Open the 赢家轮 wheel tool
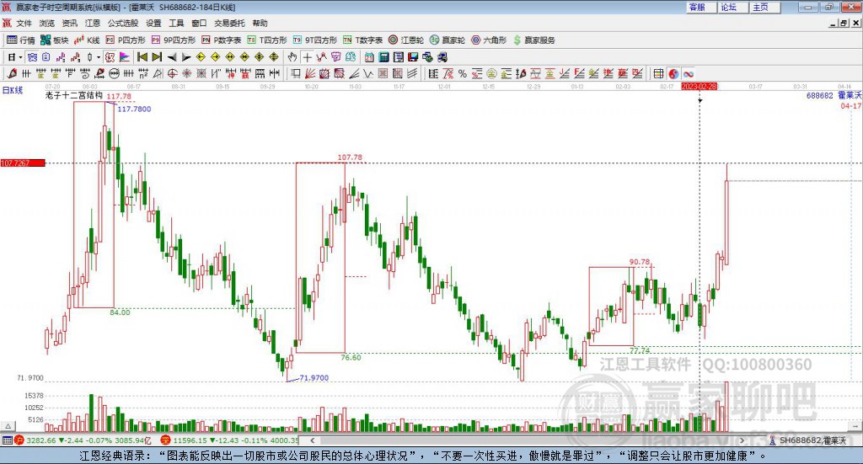This screenshot has width=863, height=464. click(447, 40)
